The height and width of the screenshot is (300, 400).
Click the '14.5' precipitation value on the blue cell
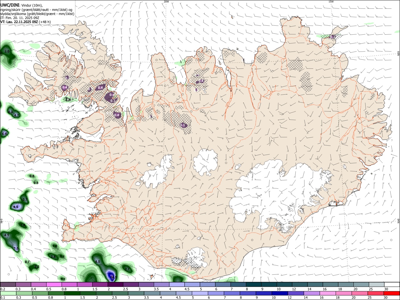[x=113, y=277]
